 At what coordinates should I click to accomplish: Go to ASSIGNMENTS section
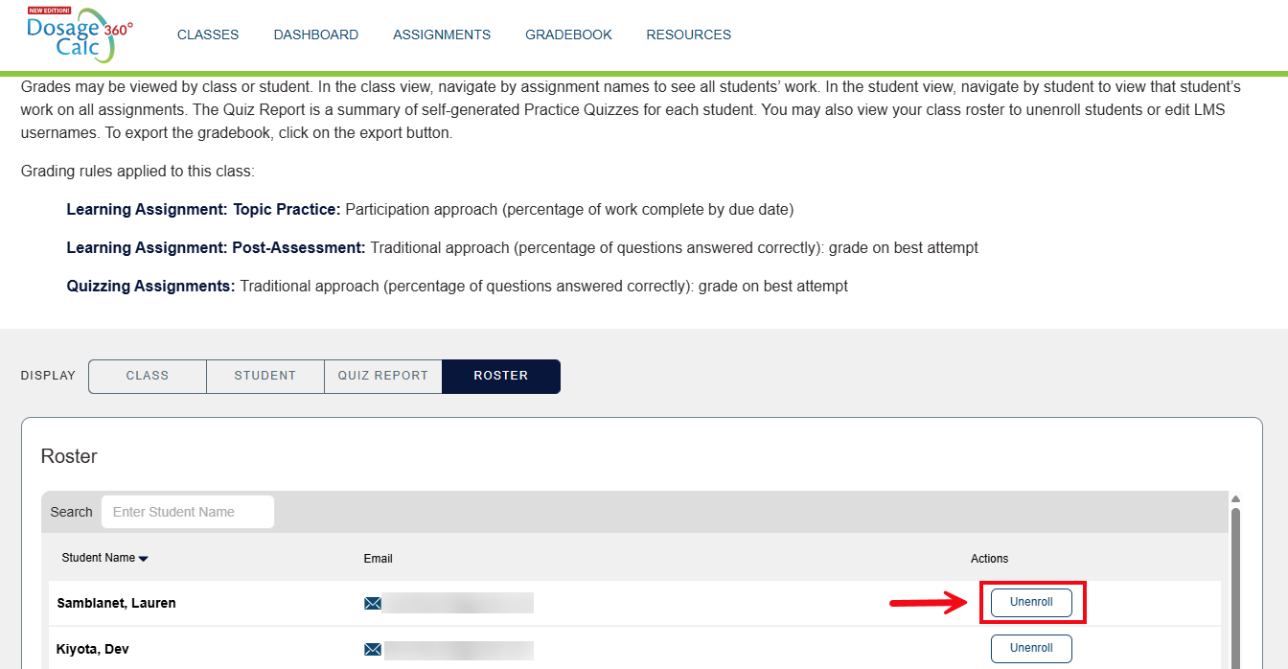(442, 35)
